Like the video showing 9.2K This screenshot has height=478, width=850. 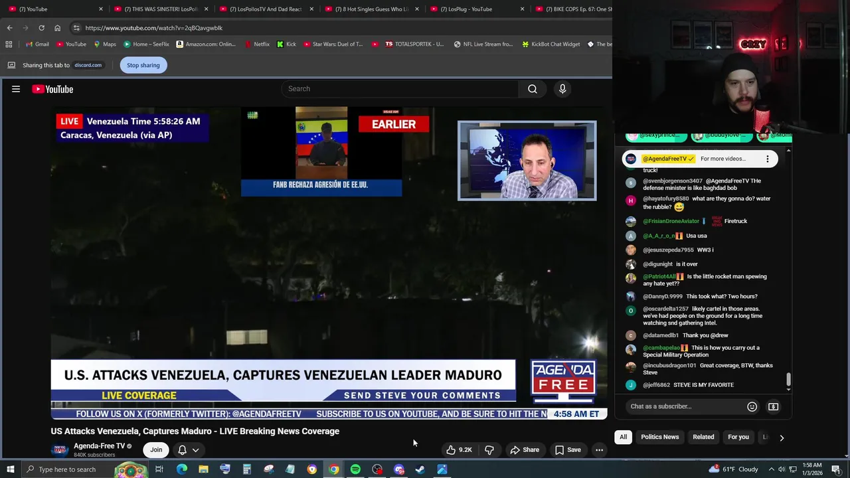[459, 450]
